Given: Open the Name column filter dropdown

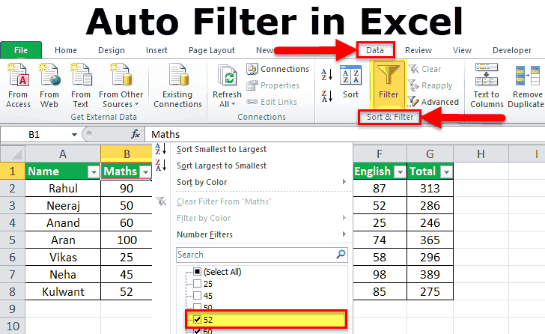Looking at the screenshot, I should tap(93, 171).
